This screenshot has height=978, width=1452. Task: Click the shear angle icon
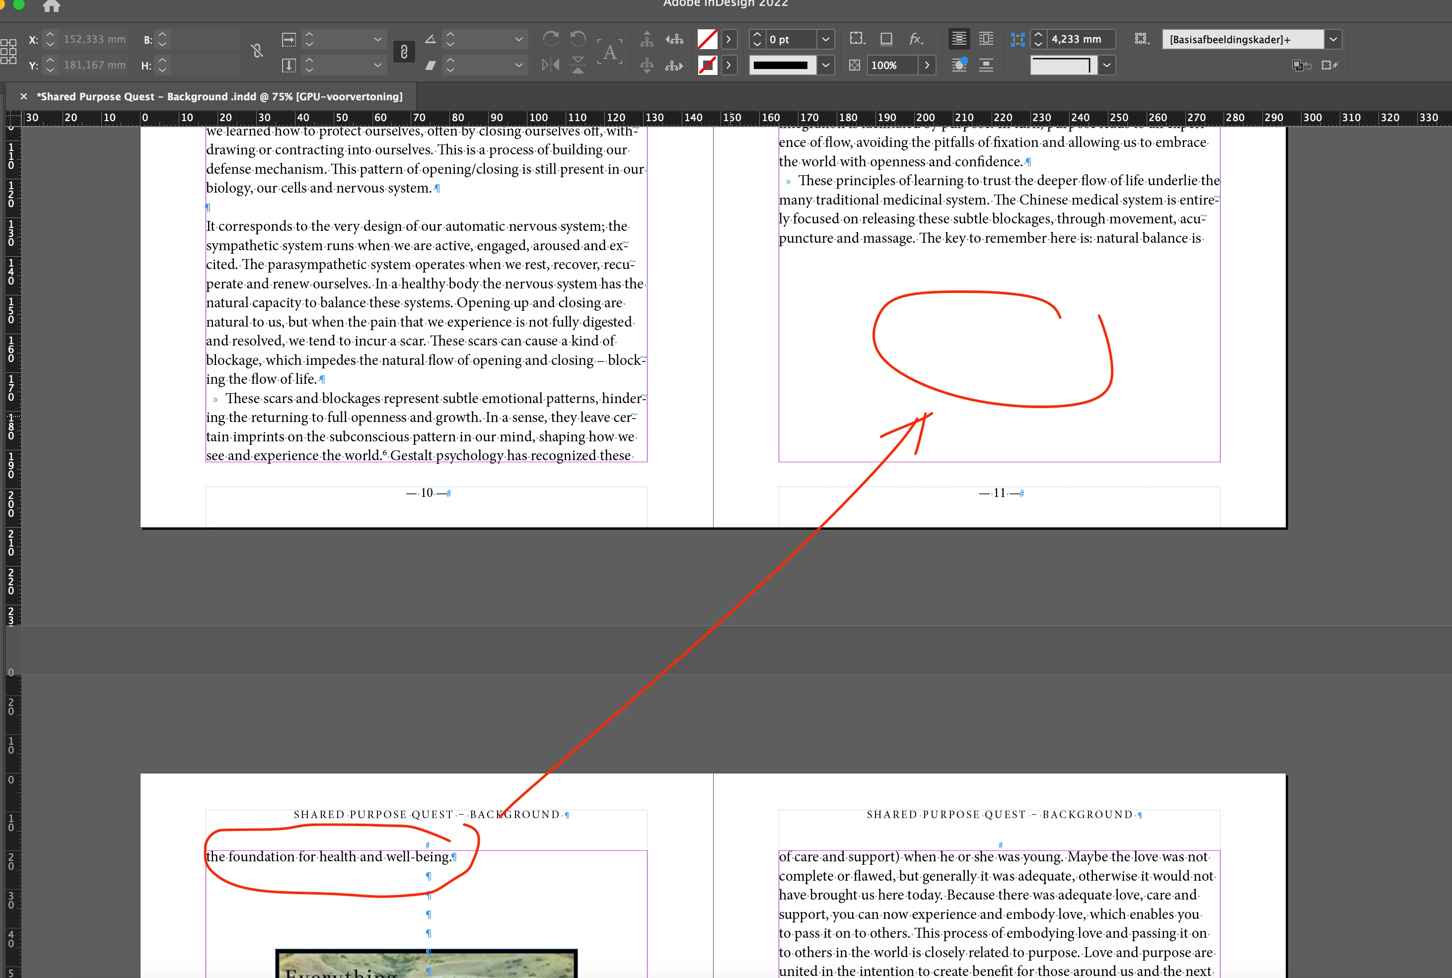(431, 65)
